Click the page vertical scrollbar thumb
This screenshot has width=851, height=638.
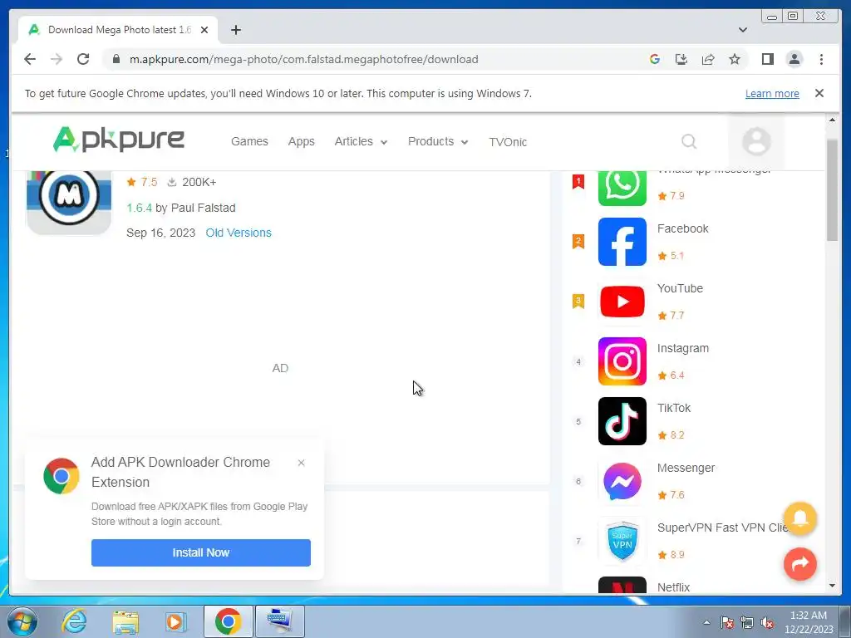pyautogui.click(x=832, y=190)
